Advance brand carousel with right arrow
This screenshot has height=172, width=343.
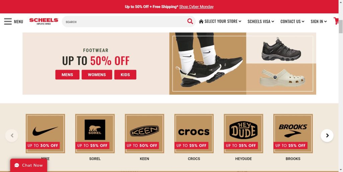pyautogui.click(x=327, y=136)
